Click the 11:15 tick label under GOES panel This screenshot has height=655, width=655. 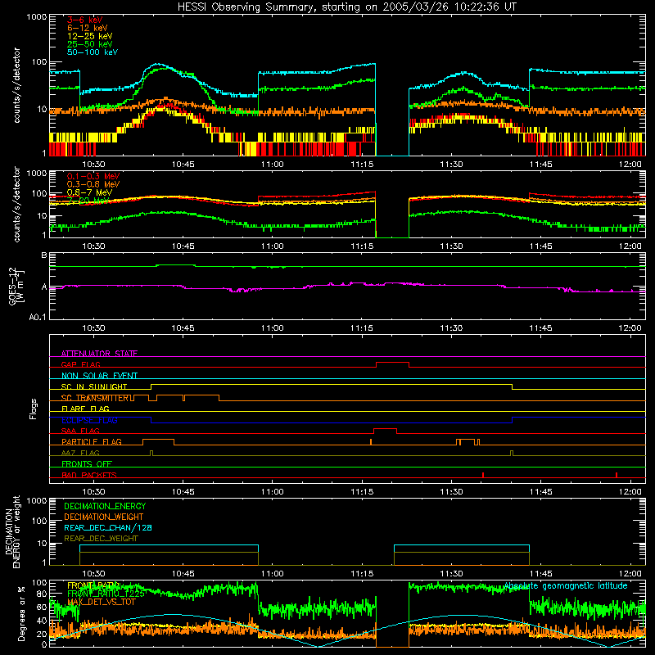pos(362,328)
